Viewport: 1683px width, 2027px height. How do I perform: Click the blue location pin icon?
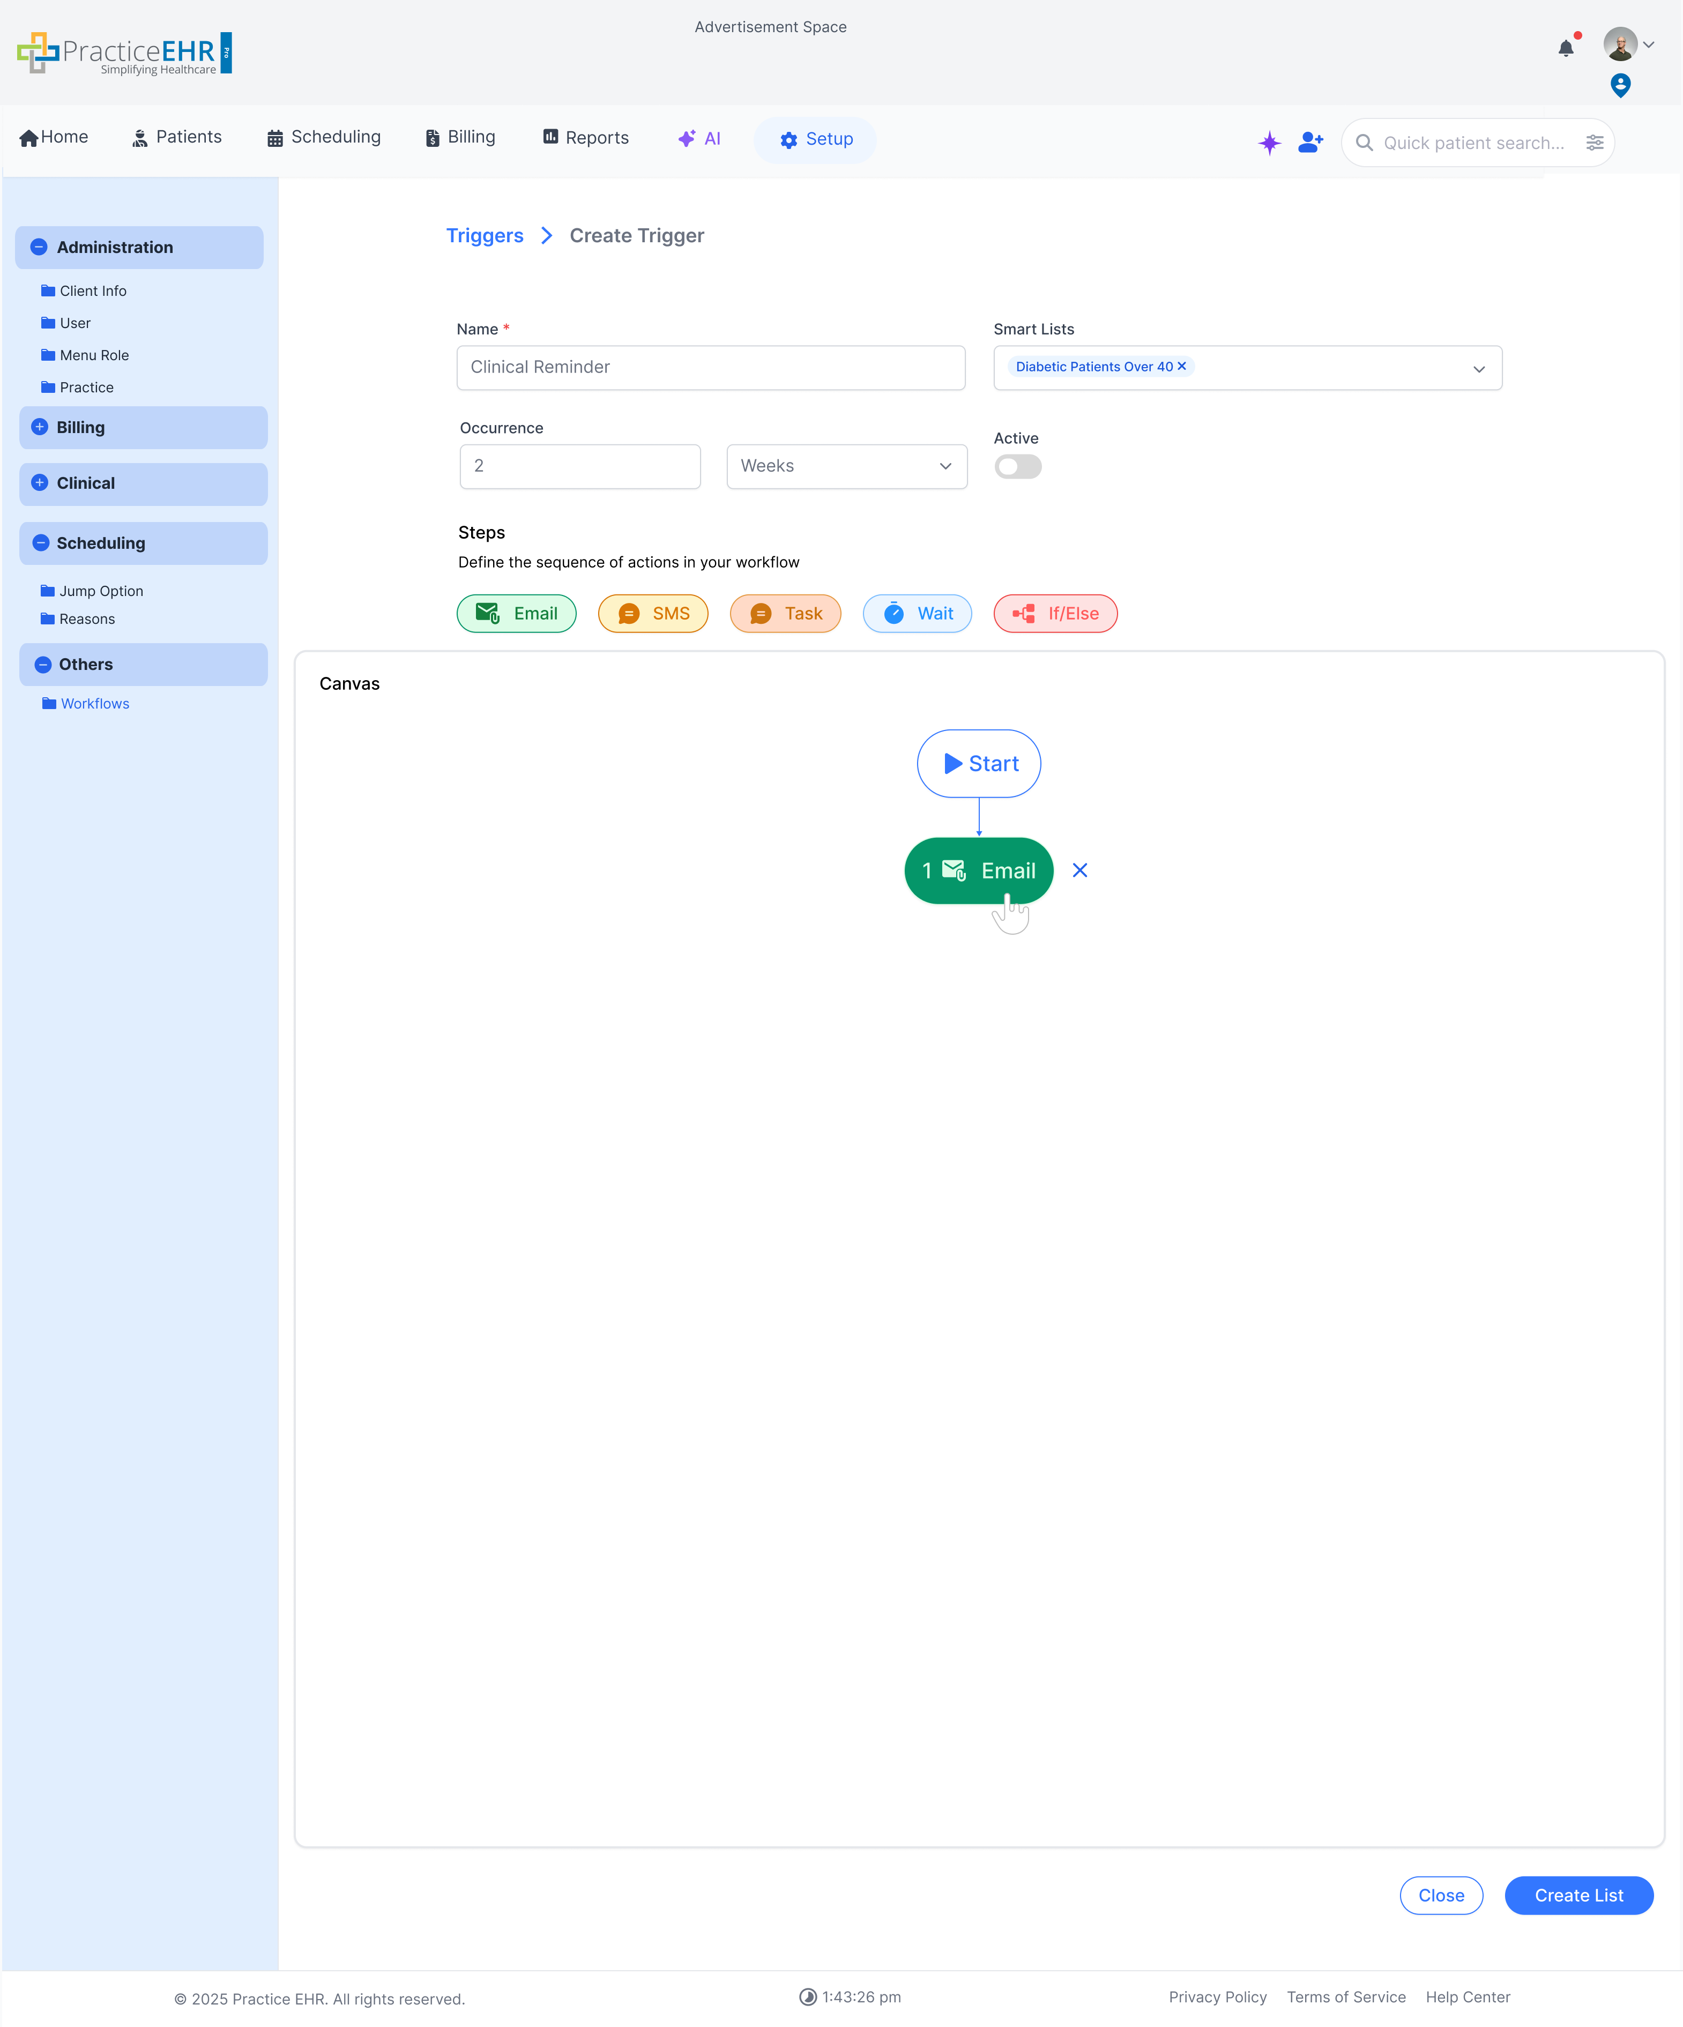tap(1620, 86)
